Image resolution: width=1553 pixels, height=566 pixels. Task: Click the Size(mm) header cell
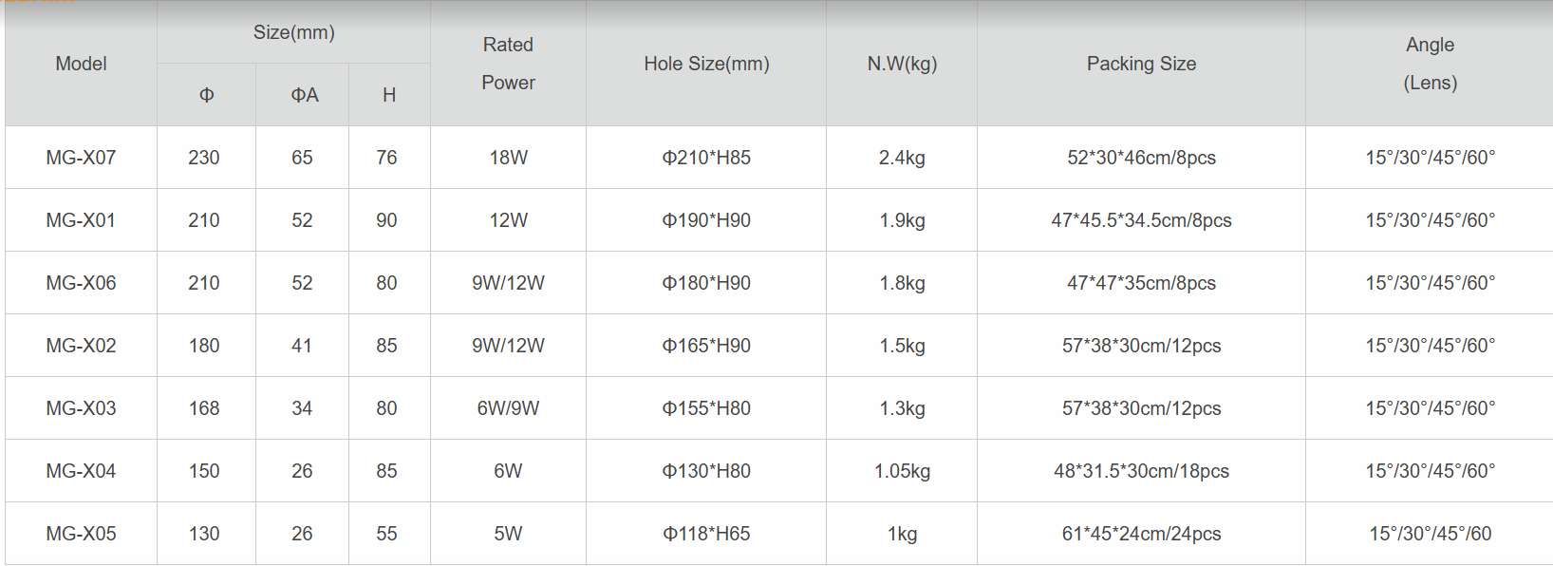coord(293,32)
